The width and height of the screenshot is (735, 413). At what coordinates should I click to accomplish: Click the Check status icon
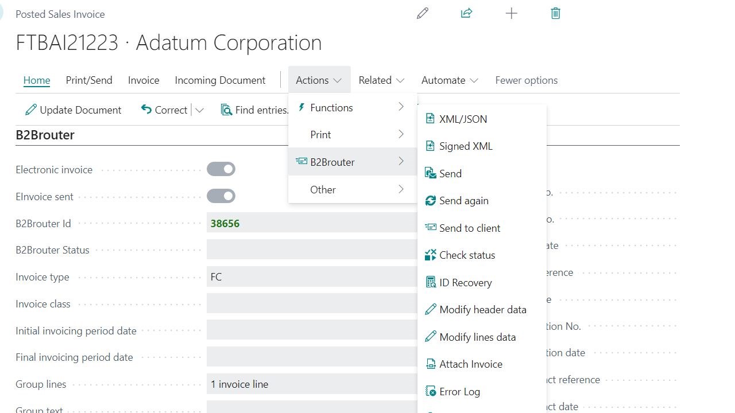tap(430, 255)
